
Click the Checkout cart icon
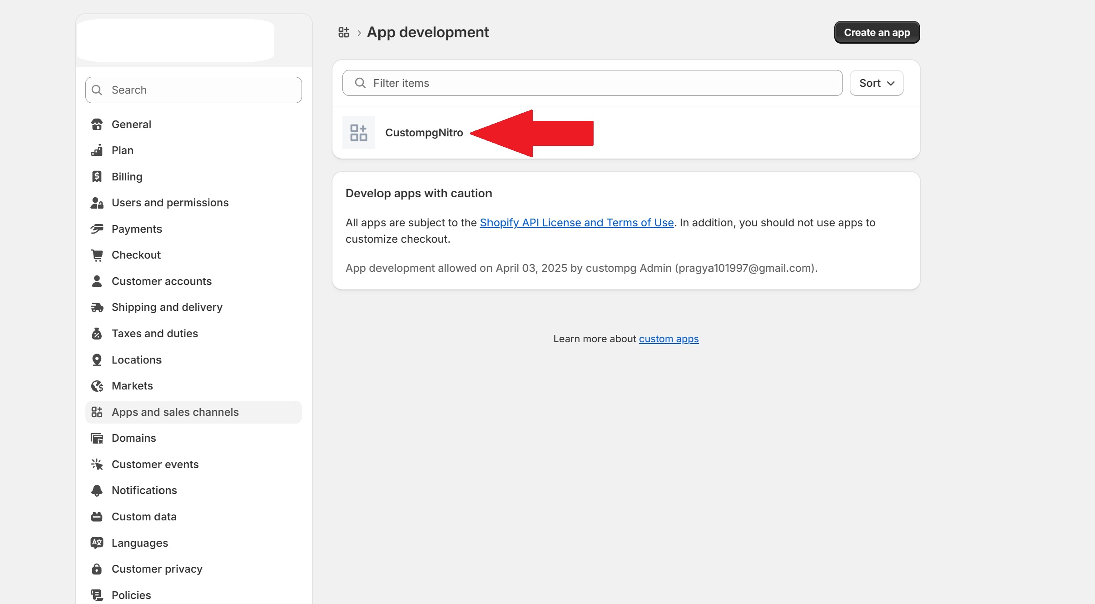[x=97, y=255]
